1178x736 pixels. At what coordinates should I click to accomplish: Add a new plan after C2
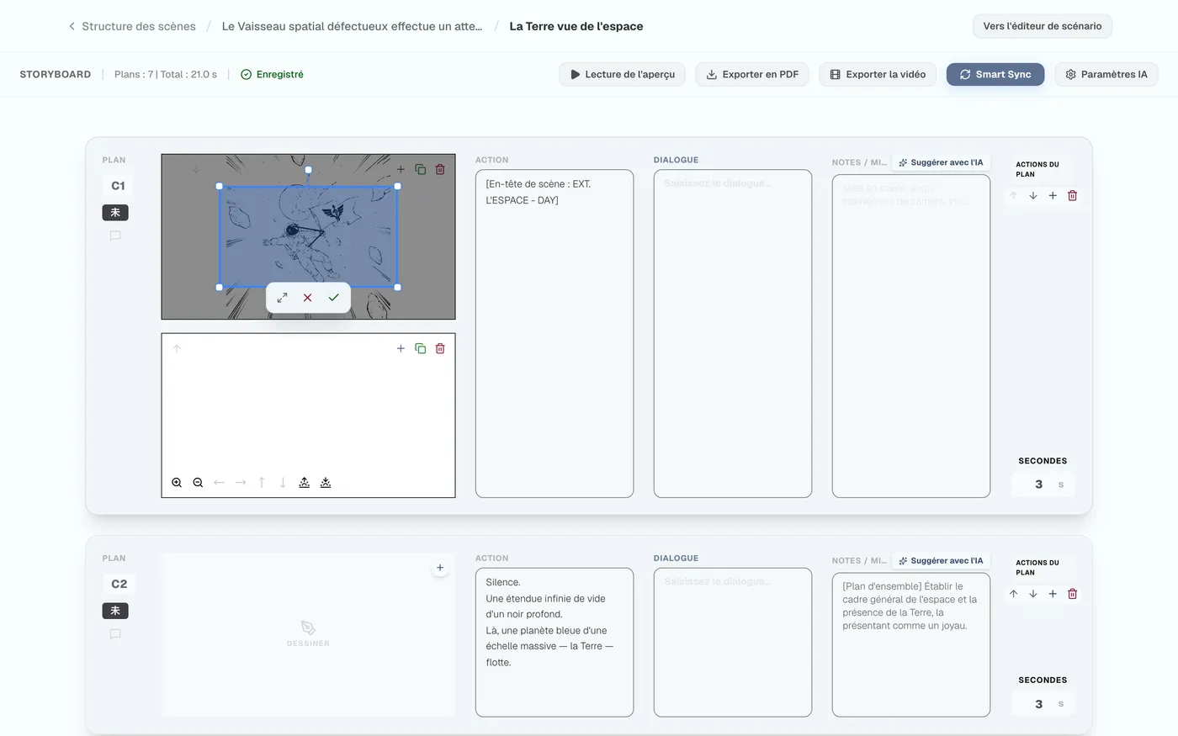coord(1053,594)
